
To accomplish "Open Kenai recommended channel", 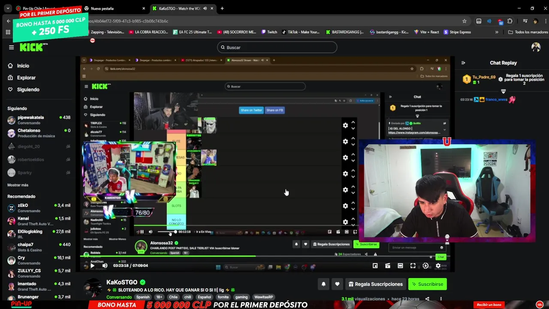I will point(39,221).
